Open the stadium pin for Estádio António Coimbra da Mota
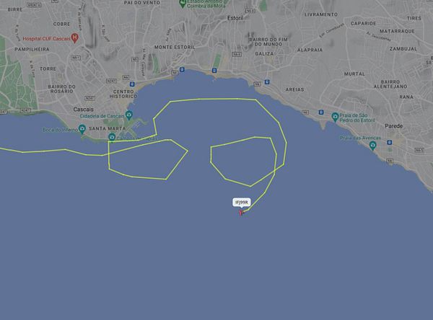Image resolution: width=433 pixels, height=320 pixels. (x=183, y=4)
